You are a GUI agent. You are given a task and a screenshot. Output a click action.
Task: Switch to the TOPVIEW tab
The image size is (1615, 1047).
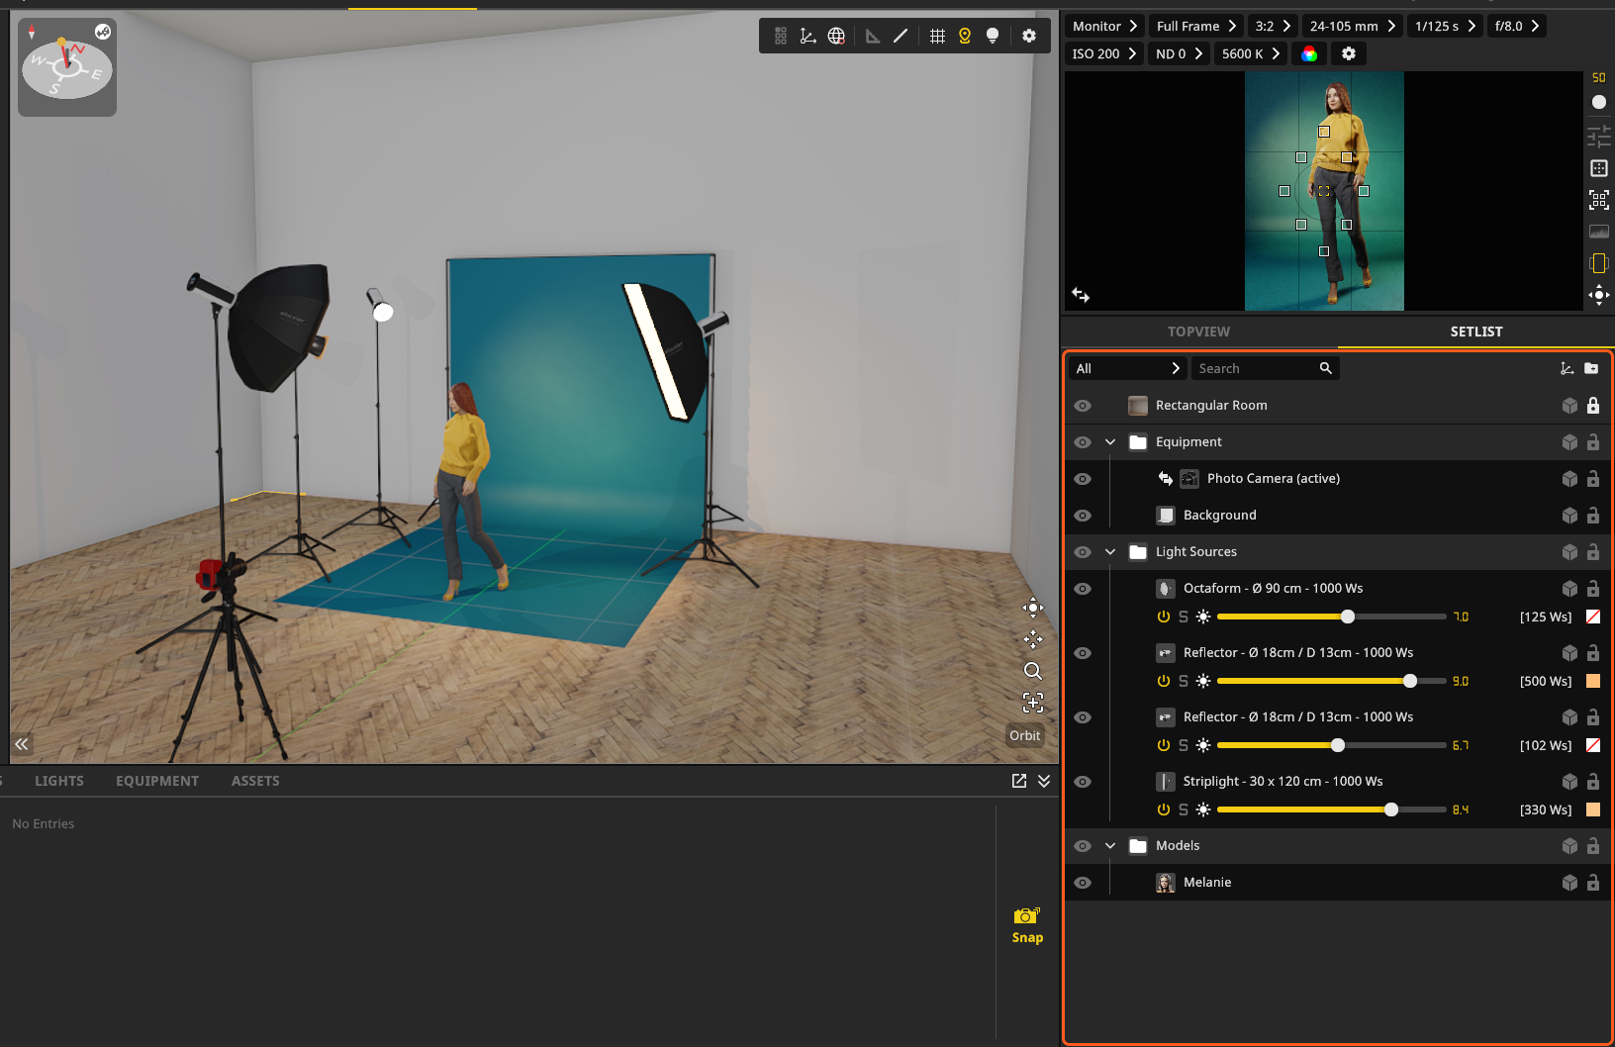point(1198,332)
